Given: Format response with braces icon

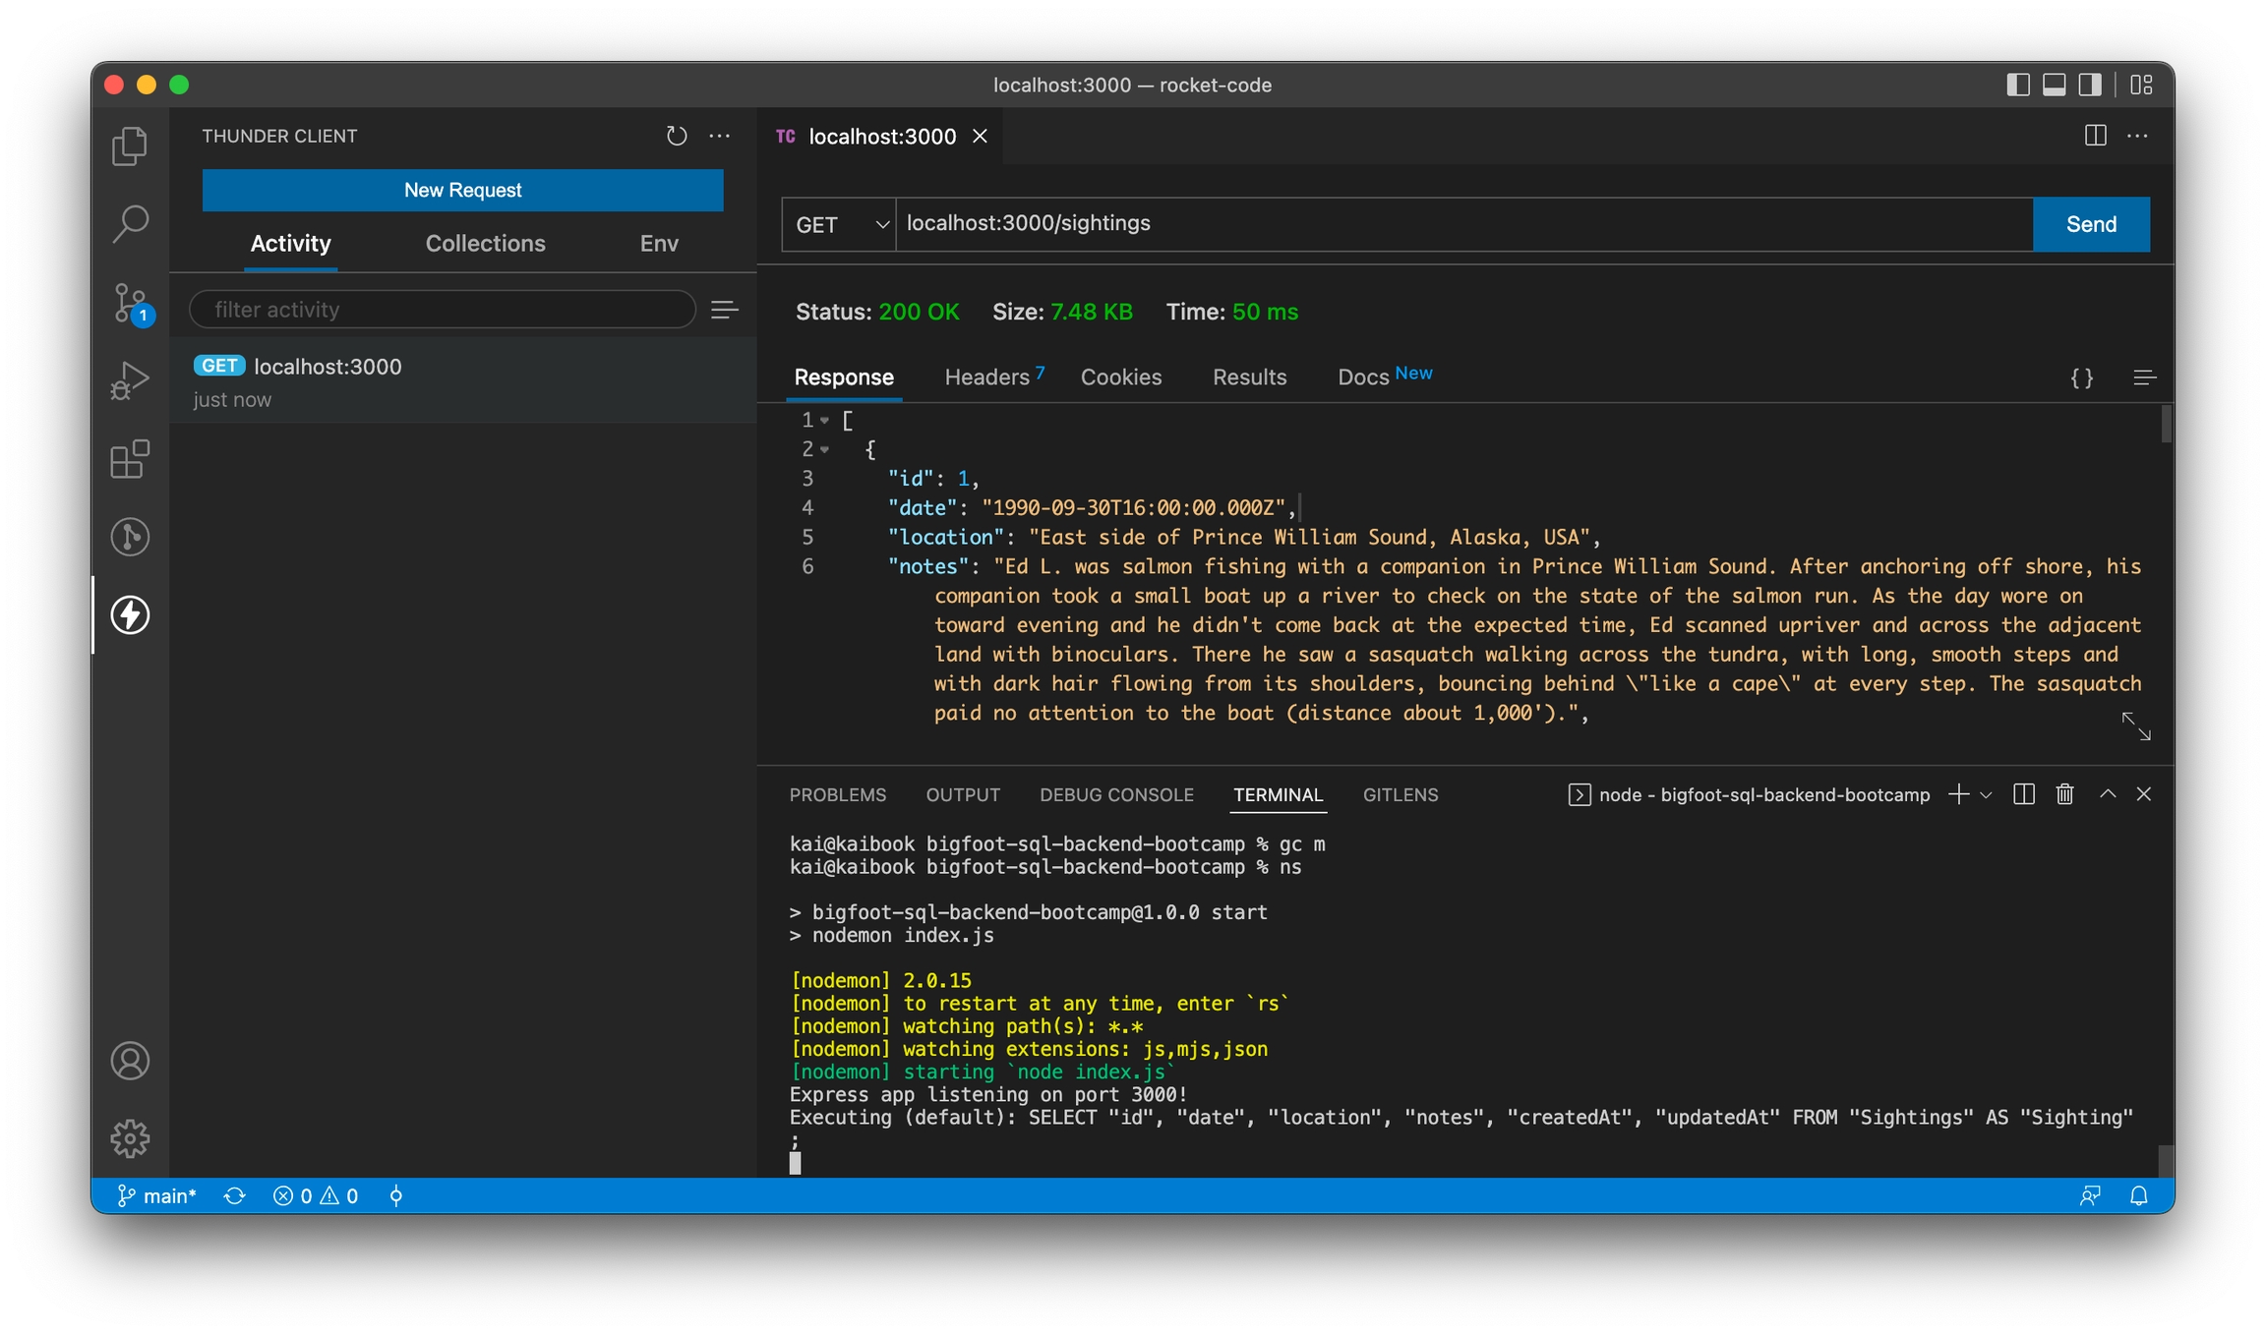Looking at the screenshot, I should click(2082, 378).
